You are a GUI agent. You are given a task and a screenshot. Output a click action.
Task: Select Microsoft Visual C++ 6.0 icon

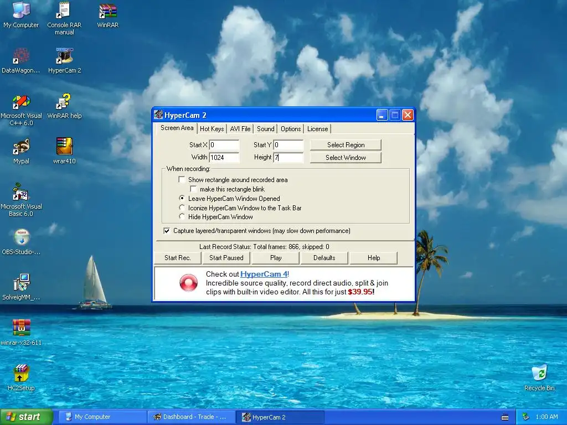[x=21, y=110]
